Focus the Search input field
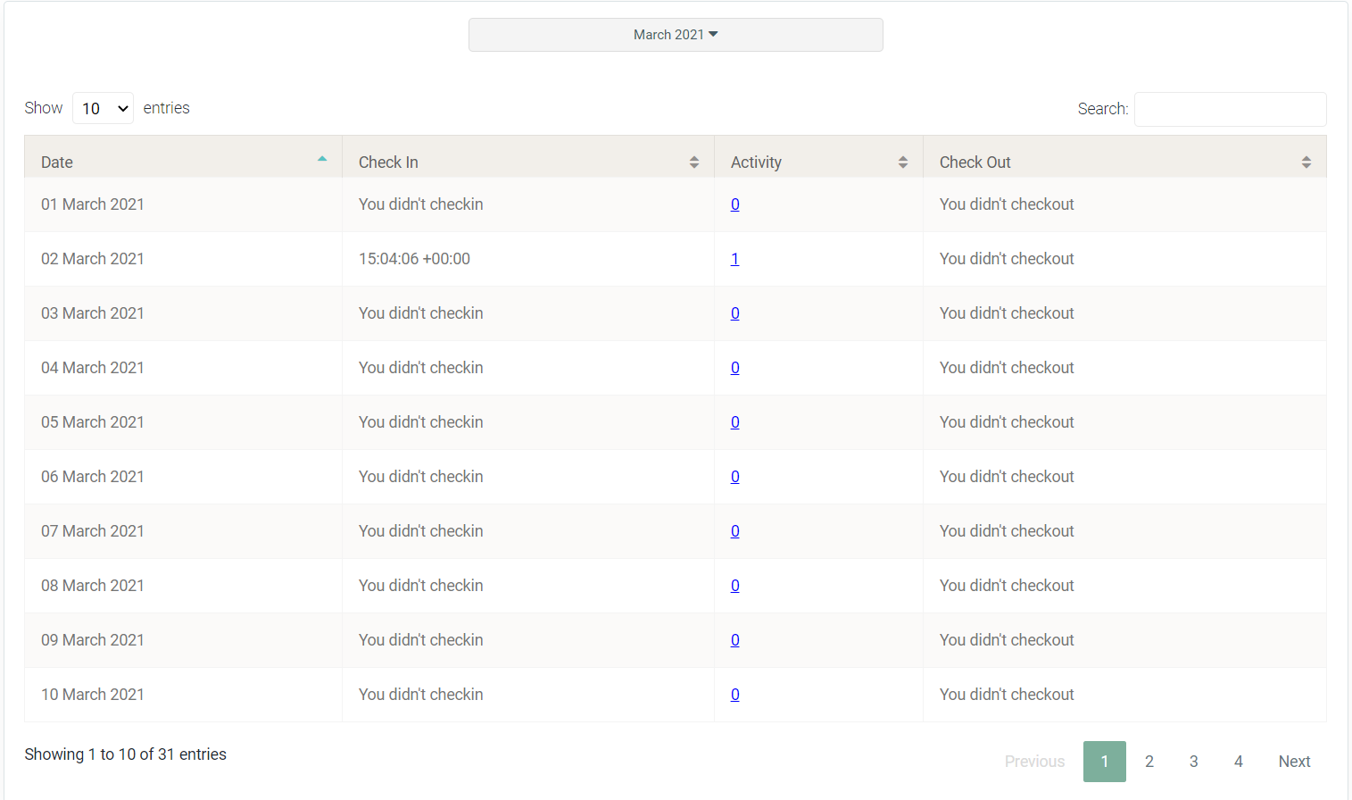This screenshot has height=800, width=1352. 1230,109
